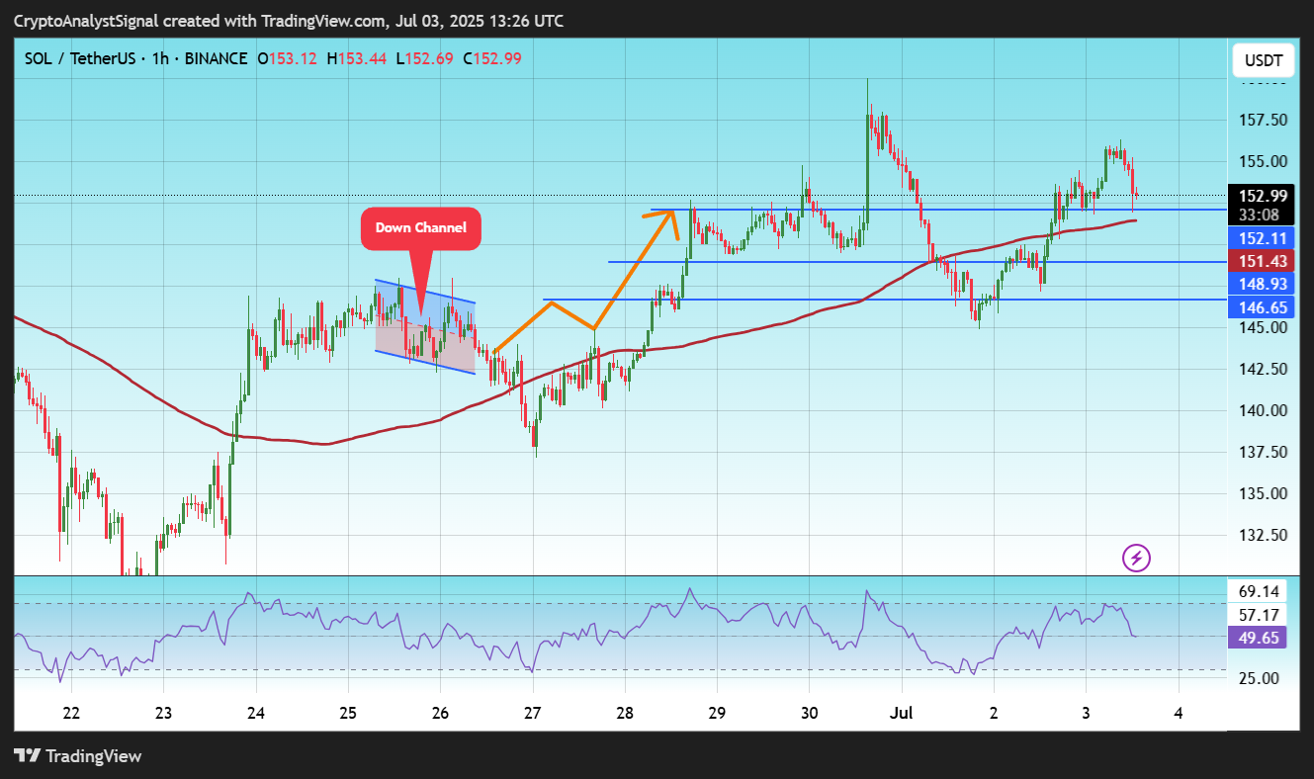1314x779 pixels.
Task: Click the 132.50 price axis tick
Action: 1264,535
